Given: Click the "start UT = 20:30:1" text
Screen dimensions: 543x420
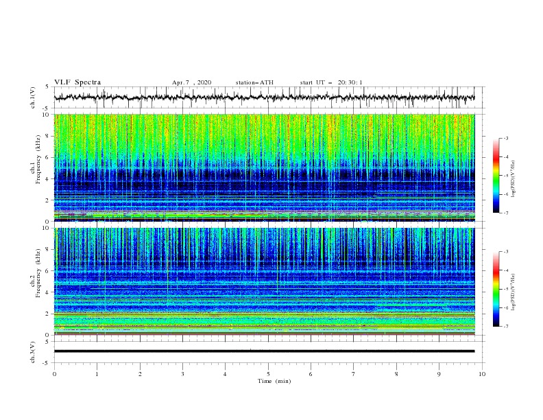Looking at the screenshot, I should coord(331,82).
